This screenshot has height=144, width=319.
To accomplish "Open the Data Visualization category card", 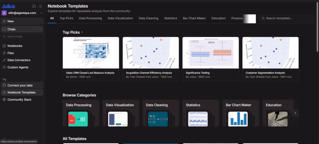I will [121, 113].
